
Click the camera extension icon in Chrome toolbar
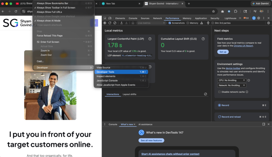tap(222, 11)
